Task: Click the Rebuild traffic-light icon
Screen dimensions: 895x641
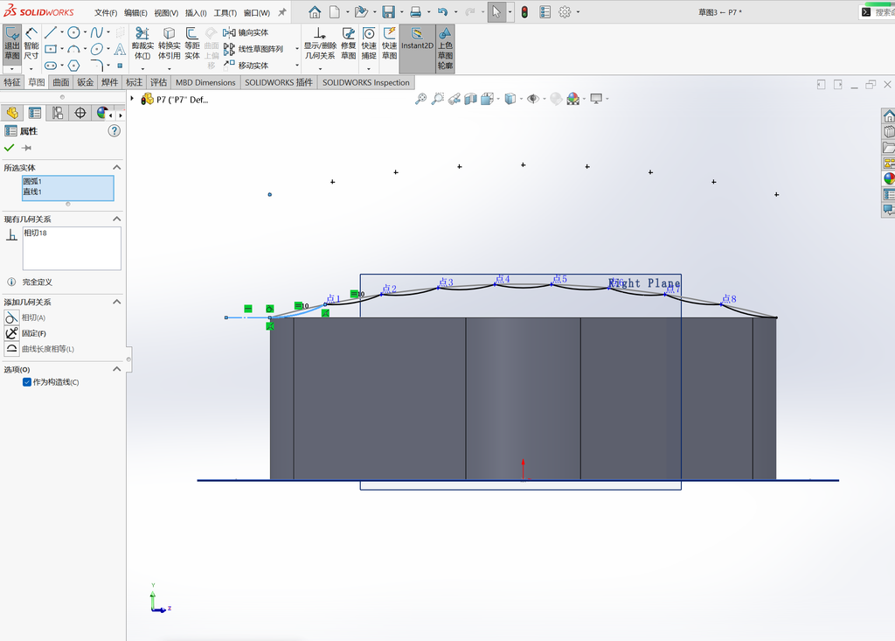Action: point(524,12)
